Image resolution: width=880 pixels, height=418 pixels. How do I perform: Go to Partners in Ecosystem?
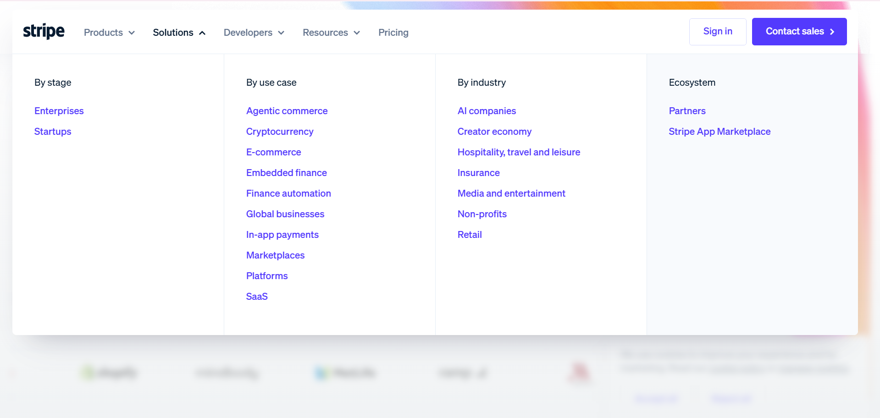pyautogui.click(x=687, y=111)
